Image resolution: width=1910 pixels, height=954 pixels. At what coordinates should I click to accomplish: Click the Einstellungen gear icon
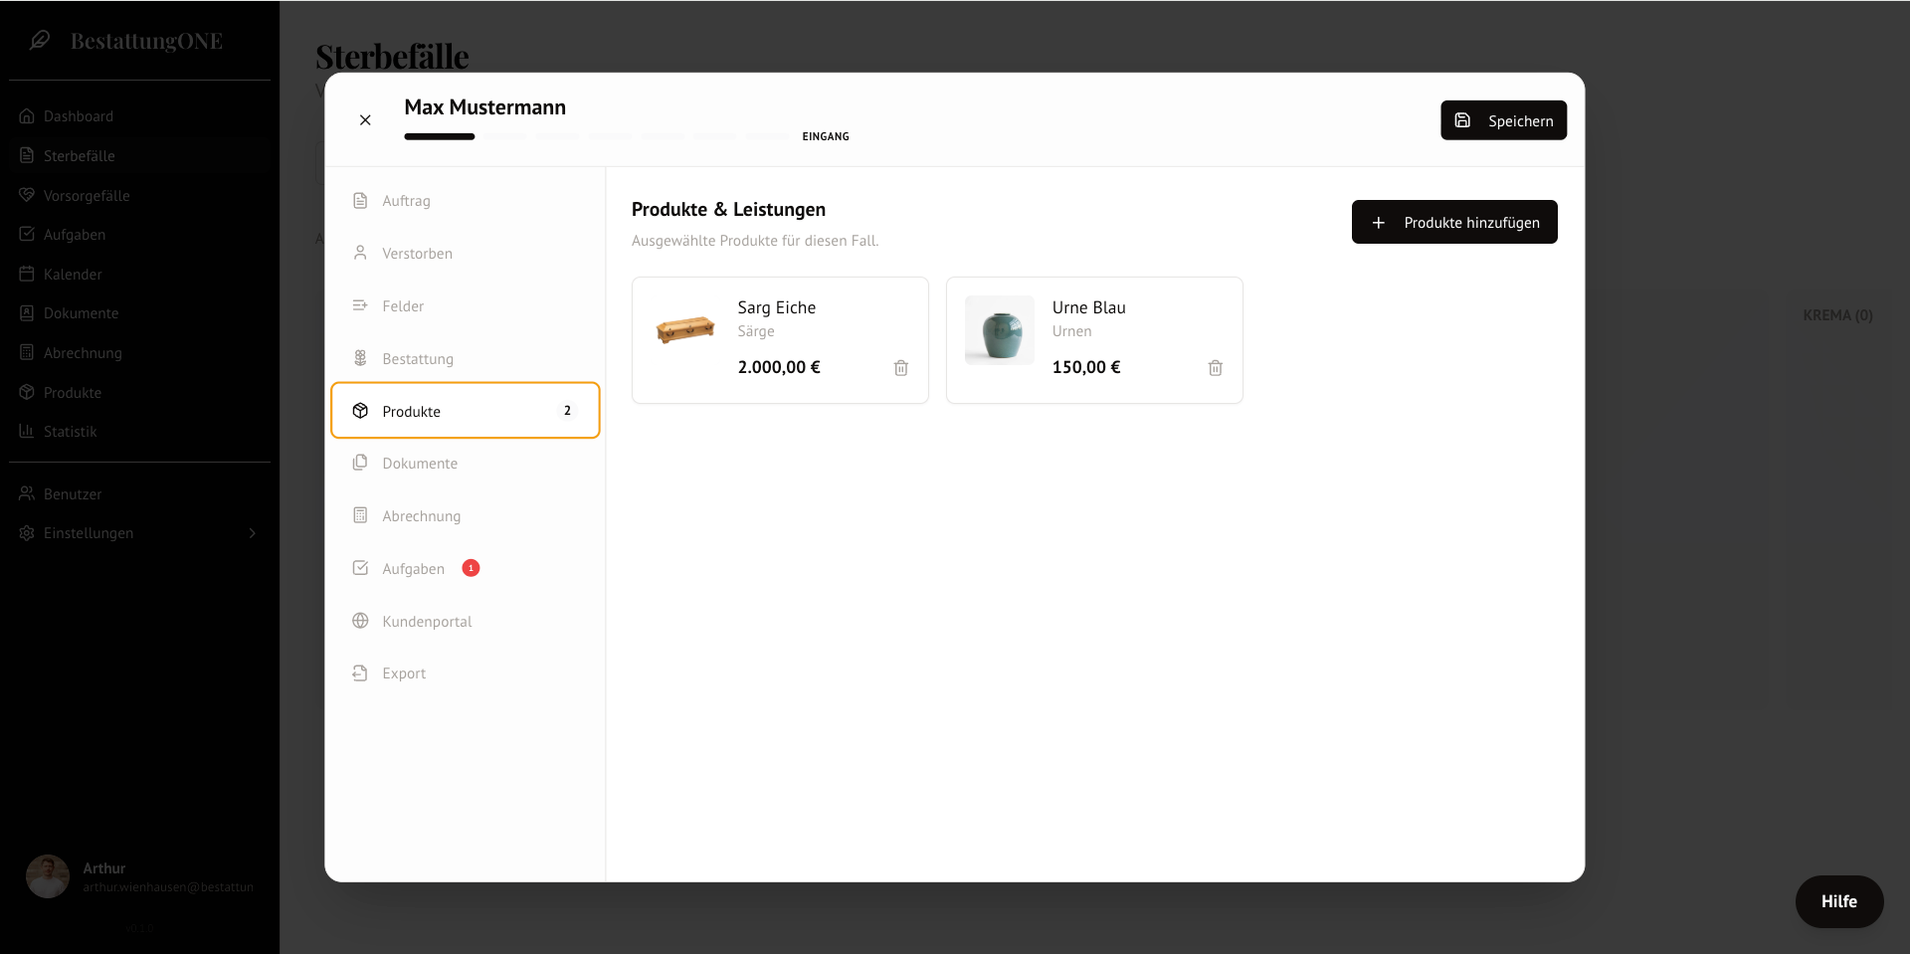click(x=27, y=533)
